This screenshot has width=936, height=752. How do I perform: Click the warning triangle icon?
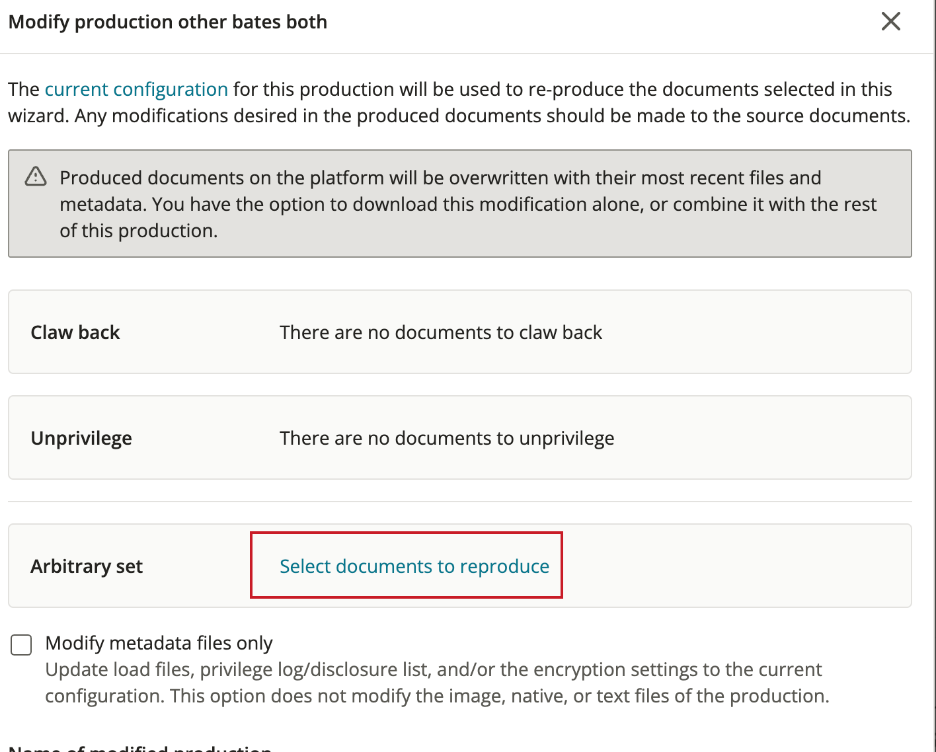pos(36,176)
